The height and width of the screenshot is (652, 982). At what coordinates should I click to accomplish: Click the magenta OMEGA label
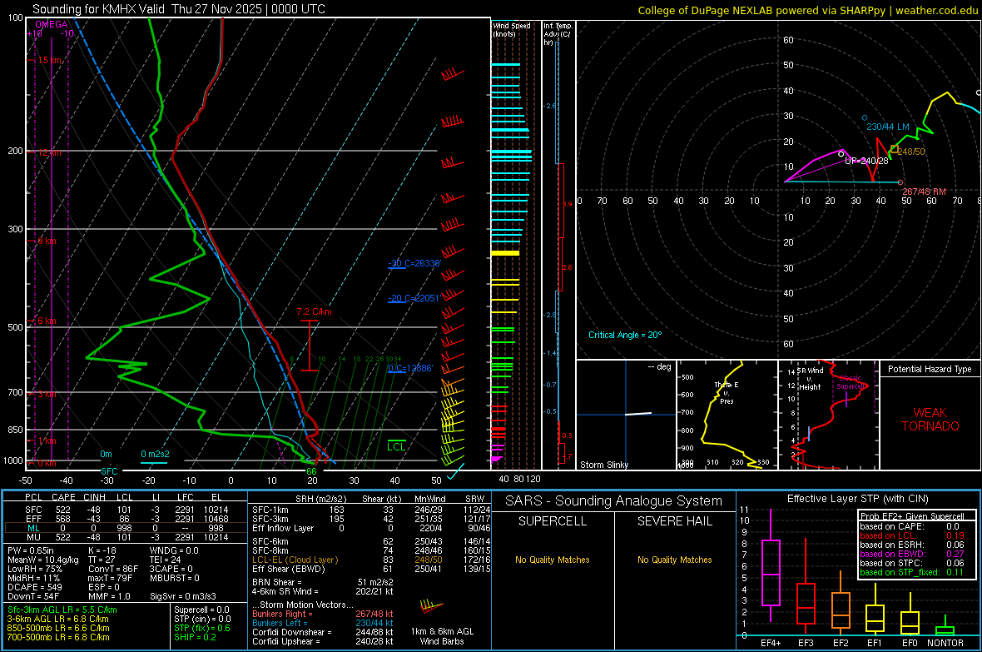pos(52,24)
